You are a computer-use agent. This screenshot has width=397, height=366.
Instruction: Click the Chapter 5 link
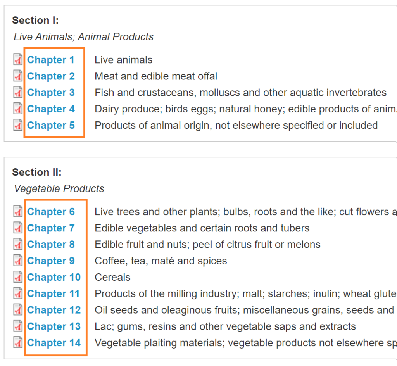pyautogui.click(x=51, y=126)
